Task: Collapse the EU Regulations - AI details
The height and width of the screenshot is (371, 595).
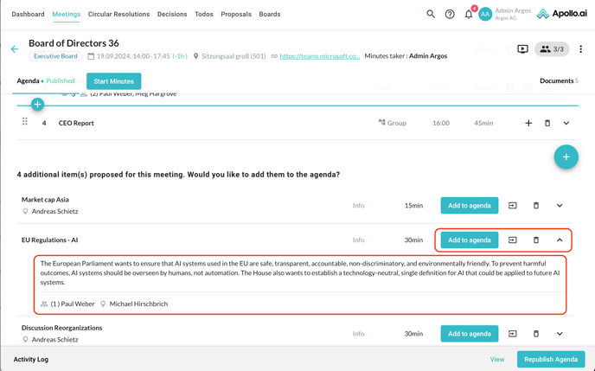Action: tap(560, 240)
